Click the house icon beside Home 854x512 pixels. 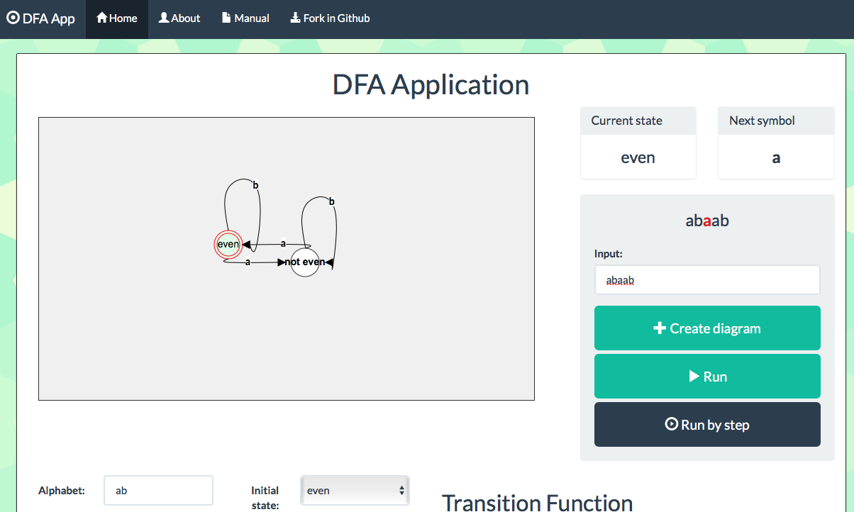[x=102, y=18]
